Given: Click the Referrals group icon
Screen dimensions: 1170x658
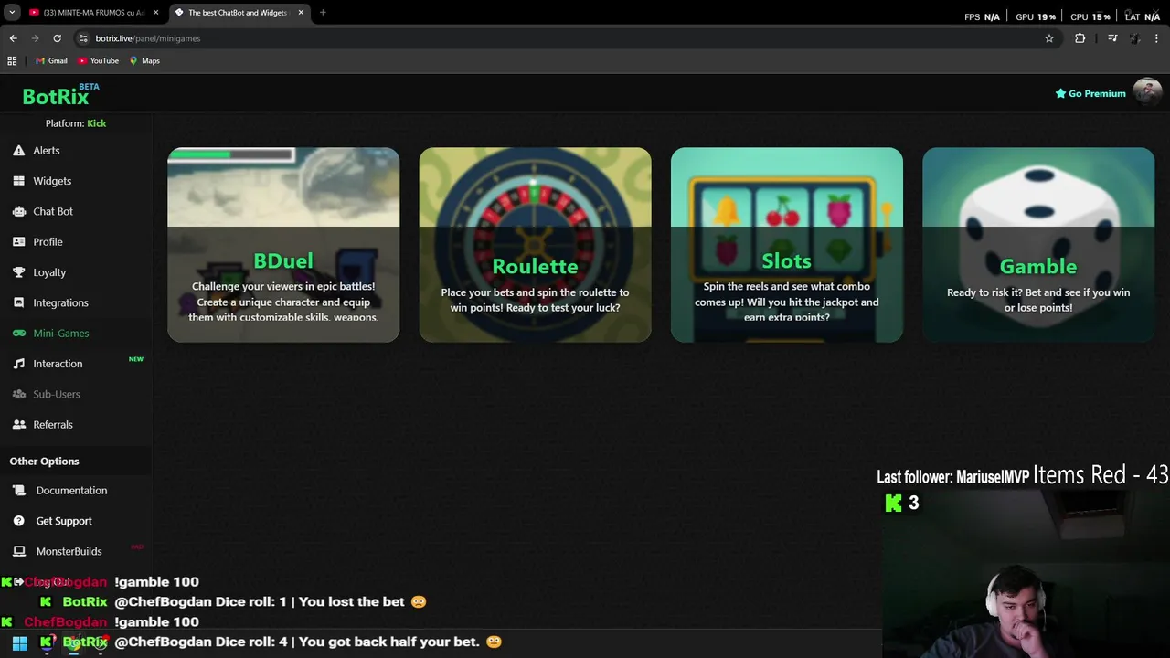Looking at the screenshot, I should (18, 425).
